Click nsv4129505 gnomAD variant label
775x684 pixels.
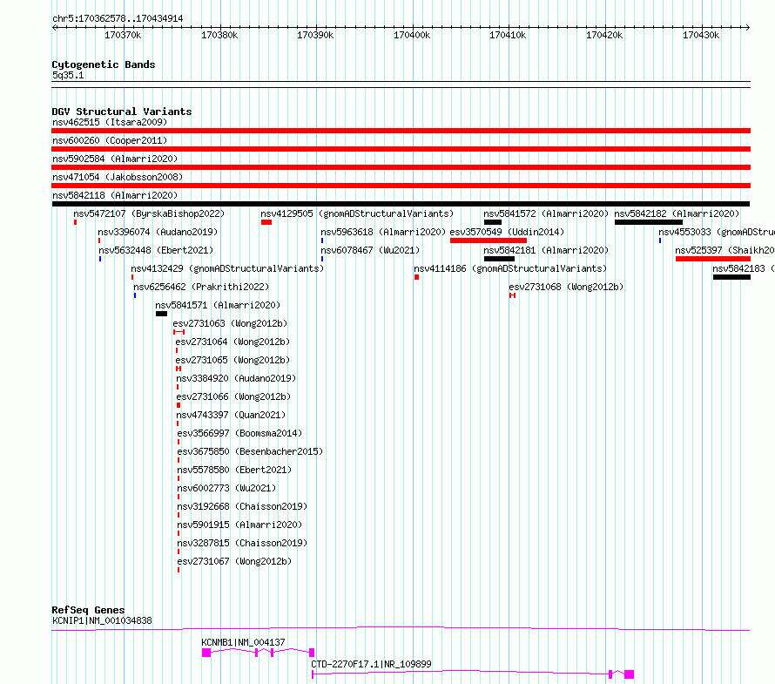(357, 213)
